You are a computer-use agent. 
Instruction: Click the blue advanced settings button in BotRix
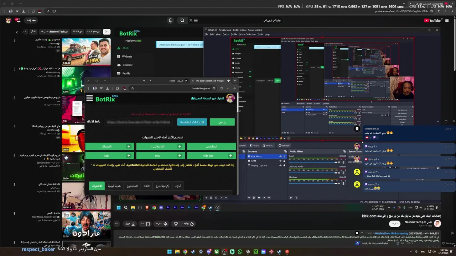coord(192,122)
